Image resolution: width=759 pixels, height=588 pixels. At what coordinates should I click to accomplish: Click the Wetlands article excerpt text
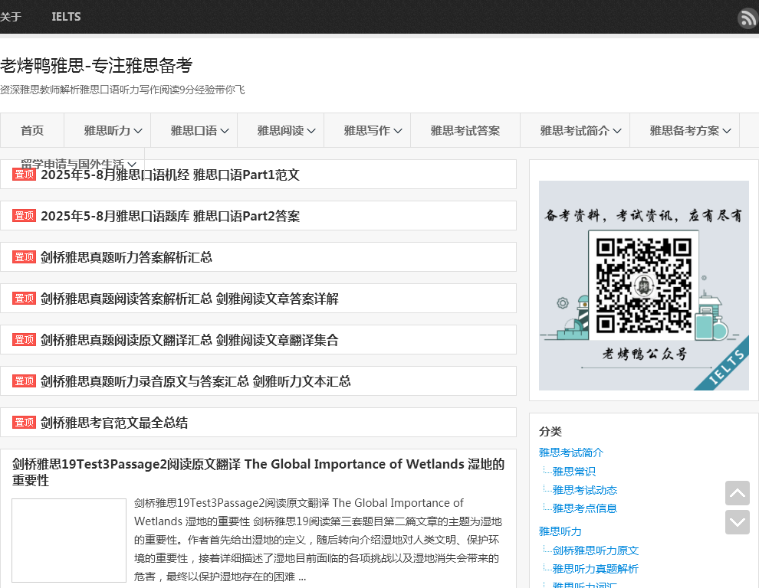(x=318, y=540)
